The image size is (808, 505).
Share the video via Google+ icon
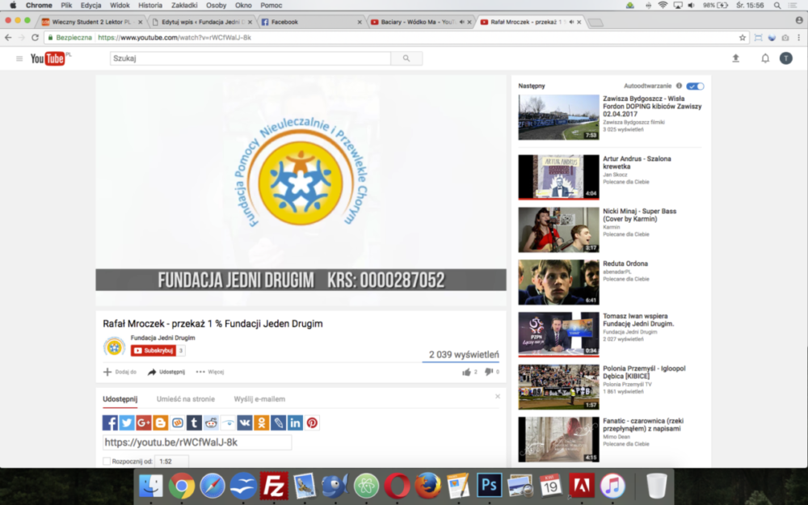click(x=144, y=423)
